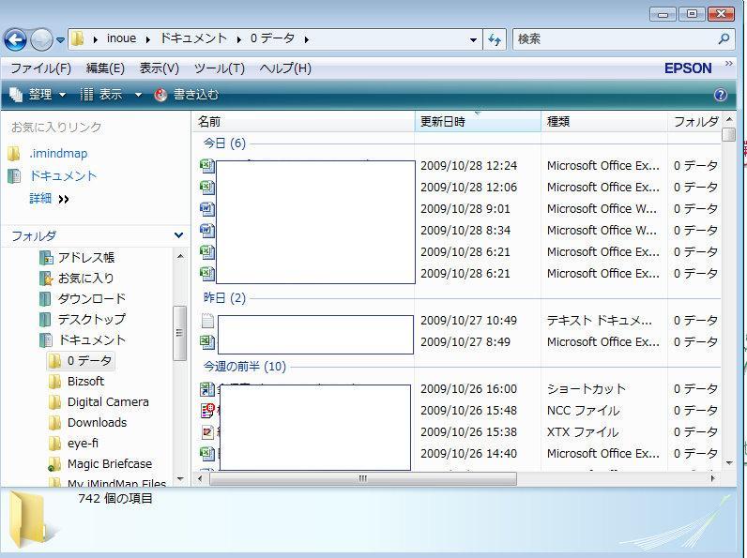Select the Excel file icon dated 2009/10/28 12:24
The height and width of the screenshot is (558, 747).
207,166
